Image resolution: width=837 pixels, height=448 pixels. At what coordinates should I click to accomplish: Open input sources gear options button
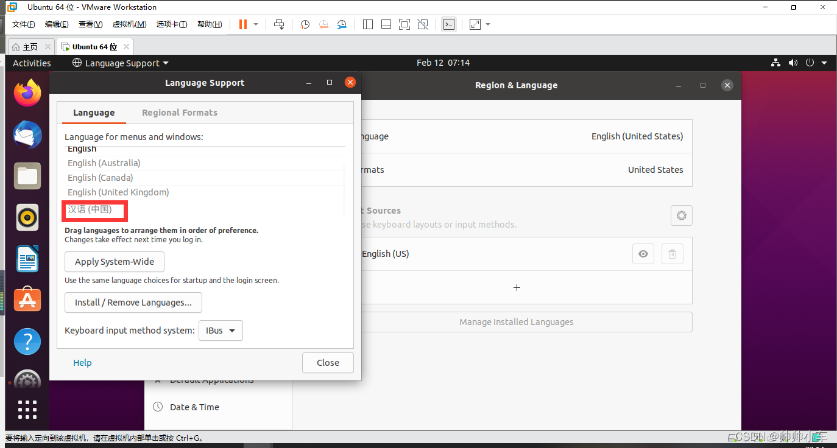click(x=682, y=215)
